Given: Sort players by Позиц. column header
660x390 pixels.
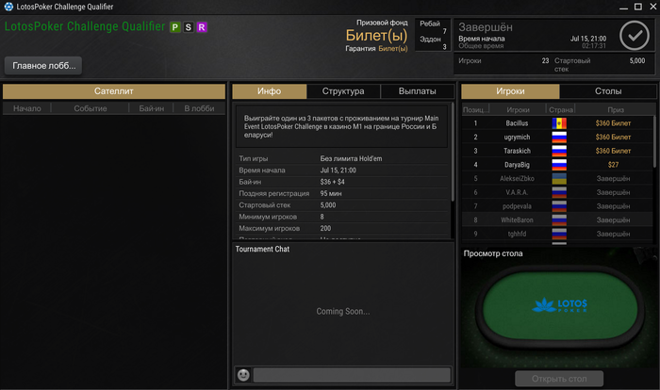Looking at the screenshot, I should click(475, 110).
